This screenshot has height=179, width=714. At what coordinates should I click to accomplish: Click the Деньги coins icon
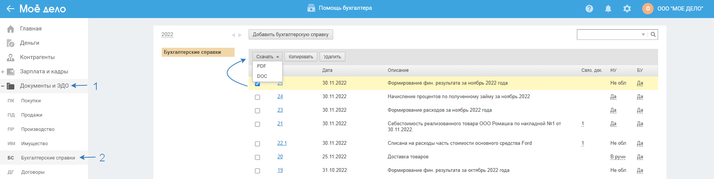[x=11, y=43]
